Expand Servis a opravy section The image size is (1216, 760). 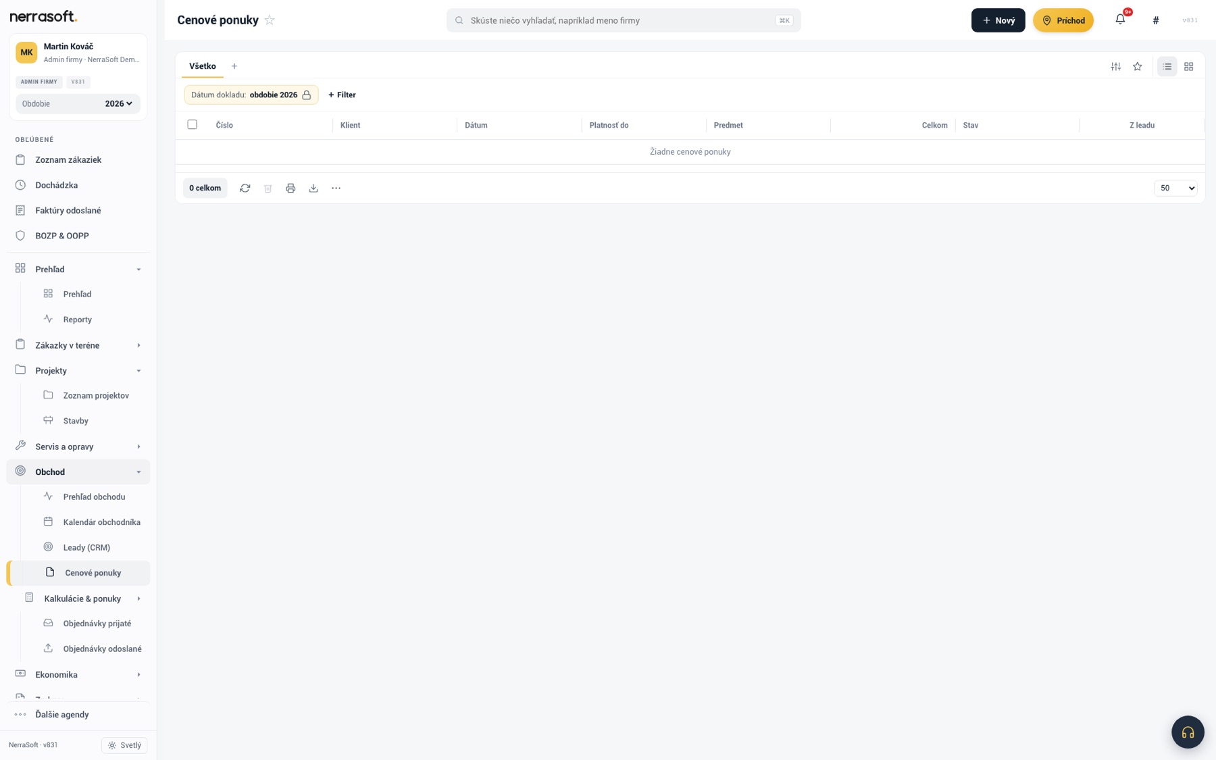point(78,447)
